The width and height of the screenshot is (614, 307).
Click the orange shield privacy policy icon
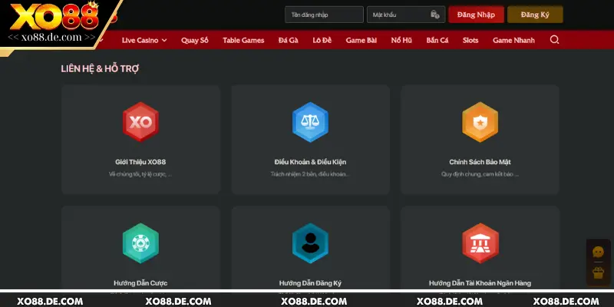click(480, 122)
